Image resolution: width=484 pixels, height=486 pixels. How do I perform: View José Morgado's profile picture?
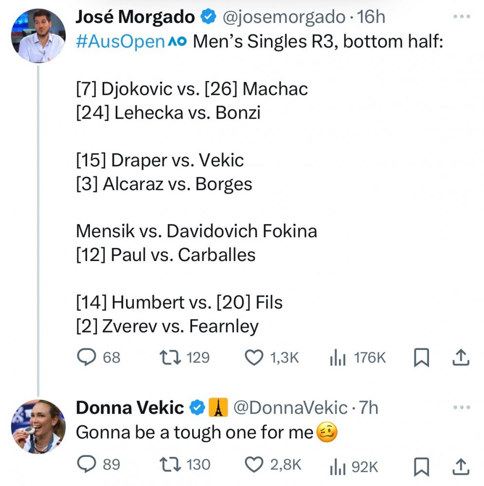[x=38, y=35]
